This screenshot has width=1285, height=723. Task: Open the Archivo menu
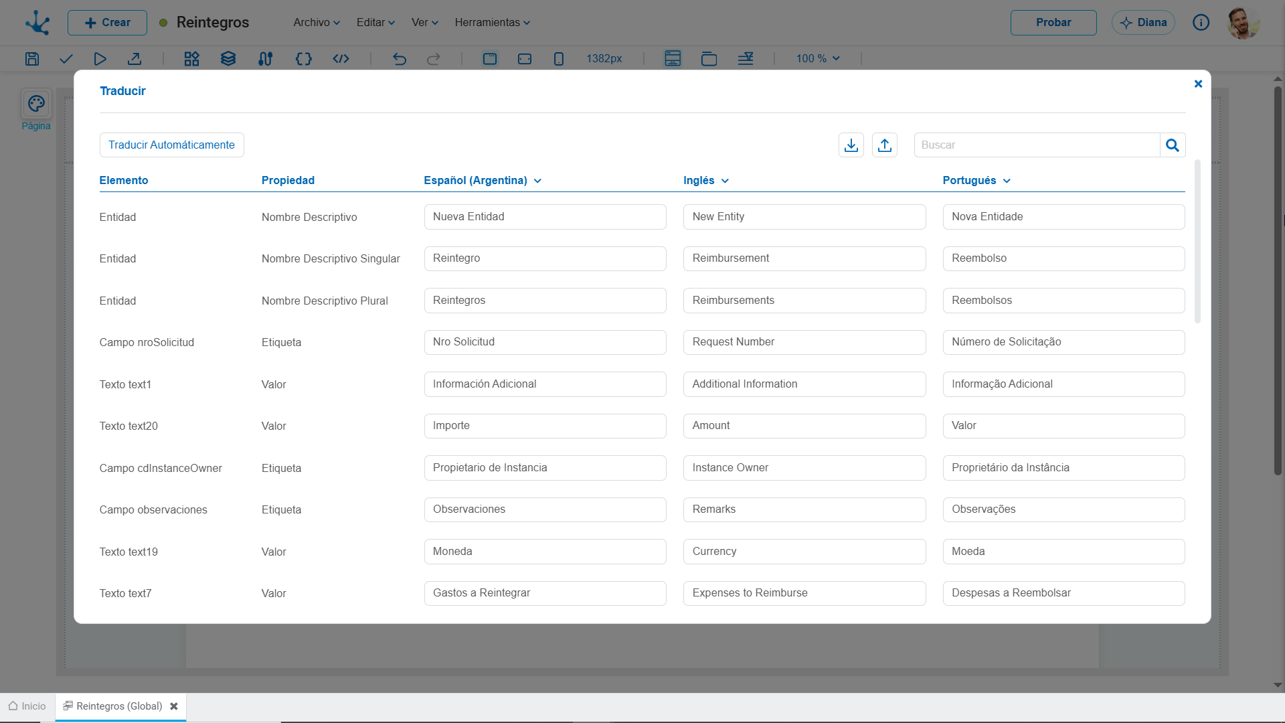[x=317, y=23]
